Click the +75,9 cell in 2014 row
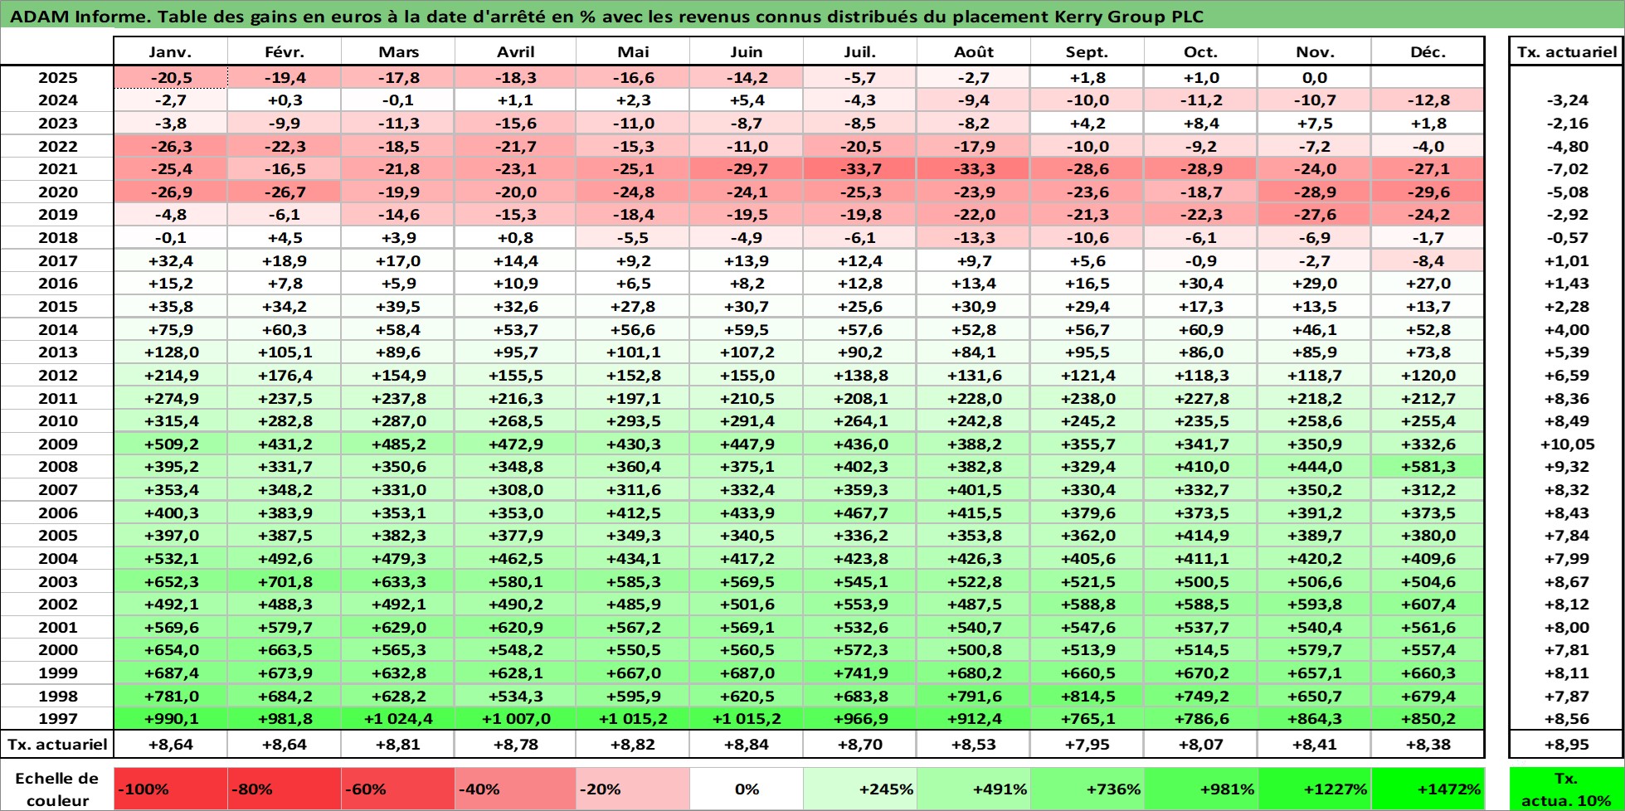 (170, 329)
